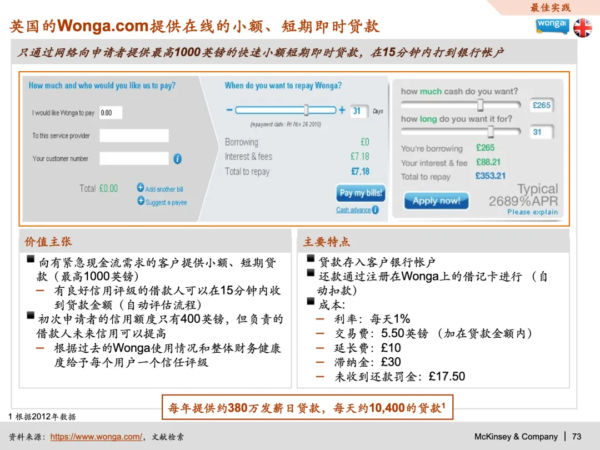Click the 'how much cash' slider handle
This screenshot has width=600, height=450.
tap(480, 104)
